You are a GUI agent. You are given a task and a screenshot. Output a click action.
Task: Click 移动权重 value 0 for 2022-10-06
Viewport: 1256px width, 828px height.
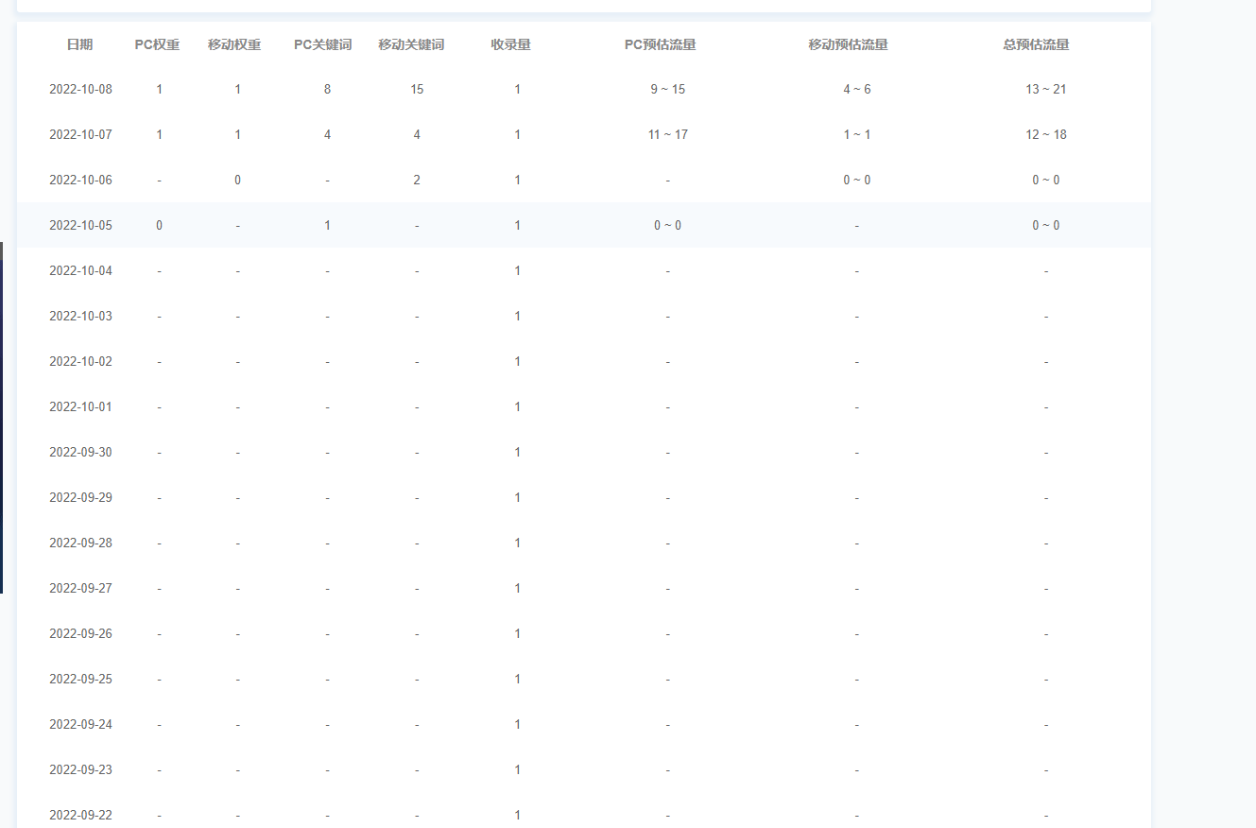coord(237,180)
